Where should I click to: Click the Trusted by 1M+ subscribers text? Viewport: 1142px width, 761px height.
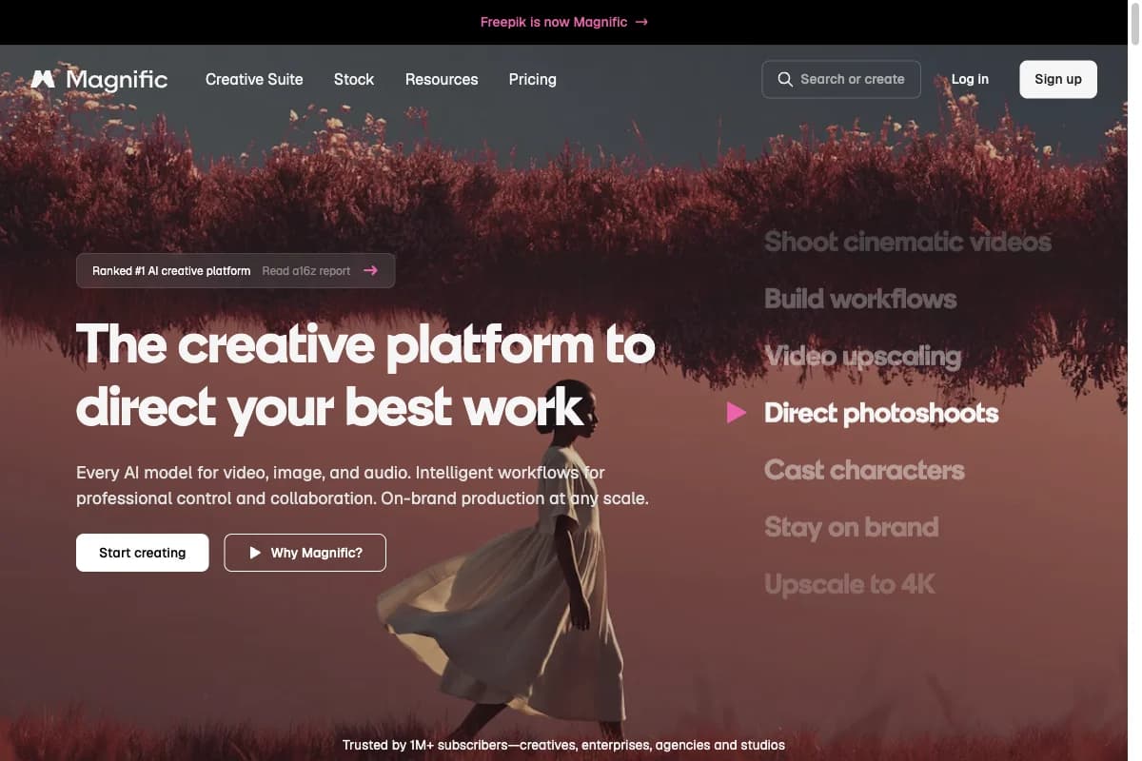[563, 745]
